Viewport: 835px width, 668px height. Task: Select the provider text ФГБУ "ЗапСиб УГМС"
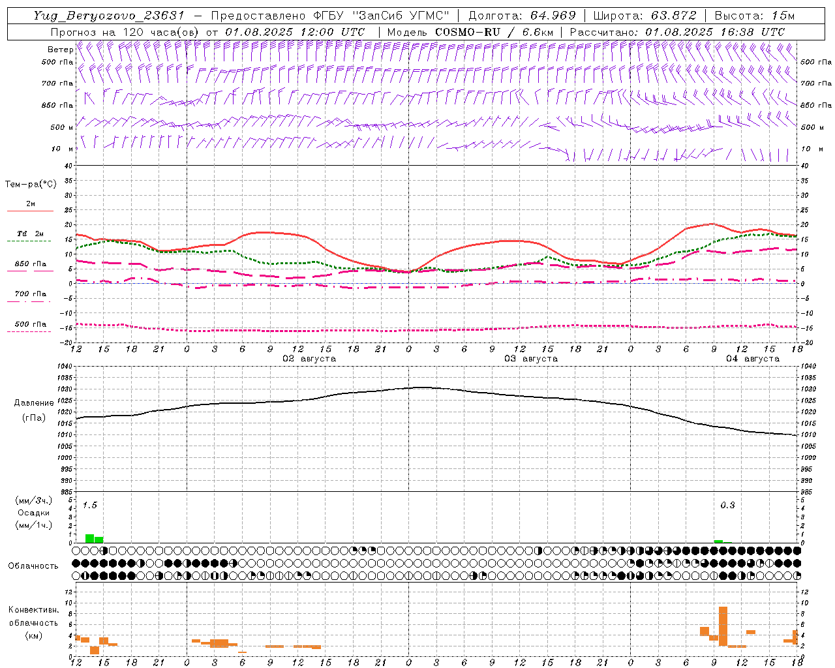383,16
